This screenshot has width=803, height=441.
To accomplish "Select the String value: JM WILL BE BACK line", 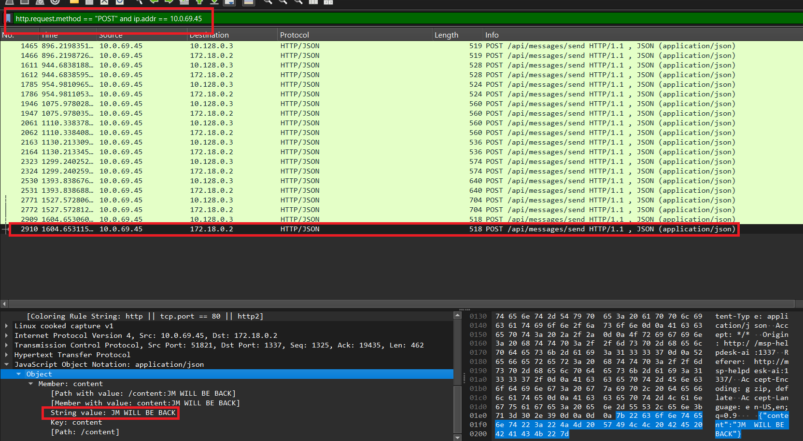I will [113, 413].
